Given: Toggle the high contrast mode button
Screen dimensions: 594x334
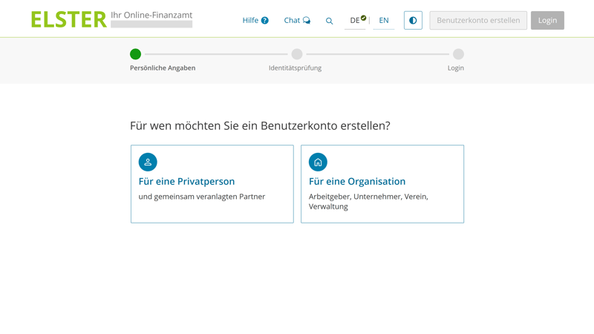Looking at the screenshot, I should tap(413, 20).
